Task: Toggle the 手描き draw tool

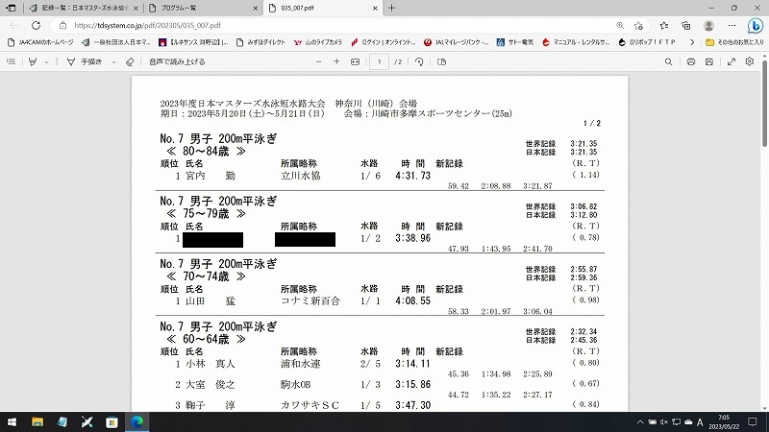Action: coord(85,61)
